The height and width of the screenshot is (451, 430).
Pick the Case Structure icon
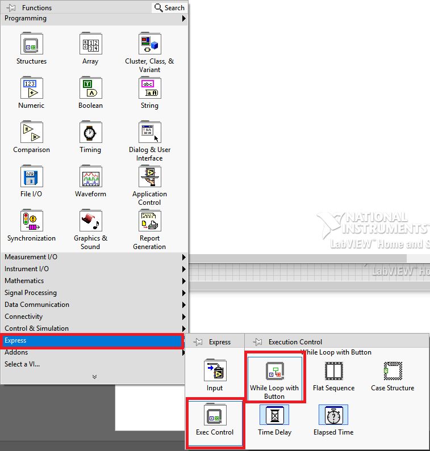(393, 372)
